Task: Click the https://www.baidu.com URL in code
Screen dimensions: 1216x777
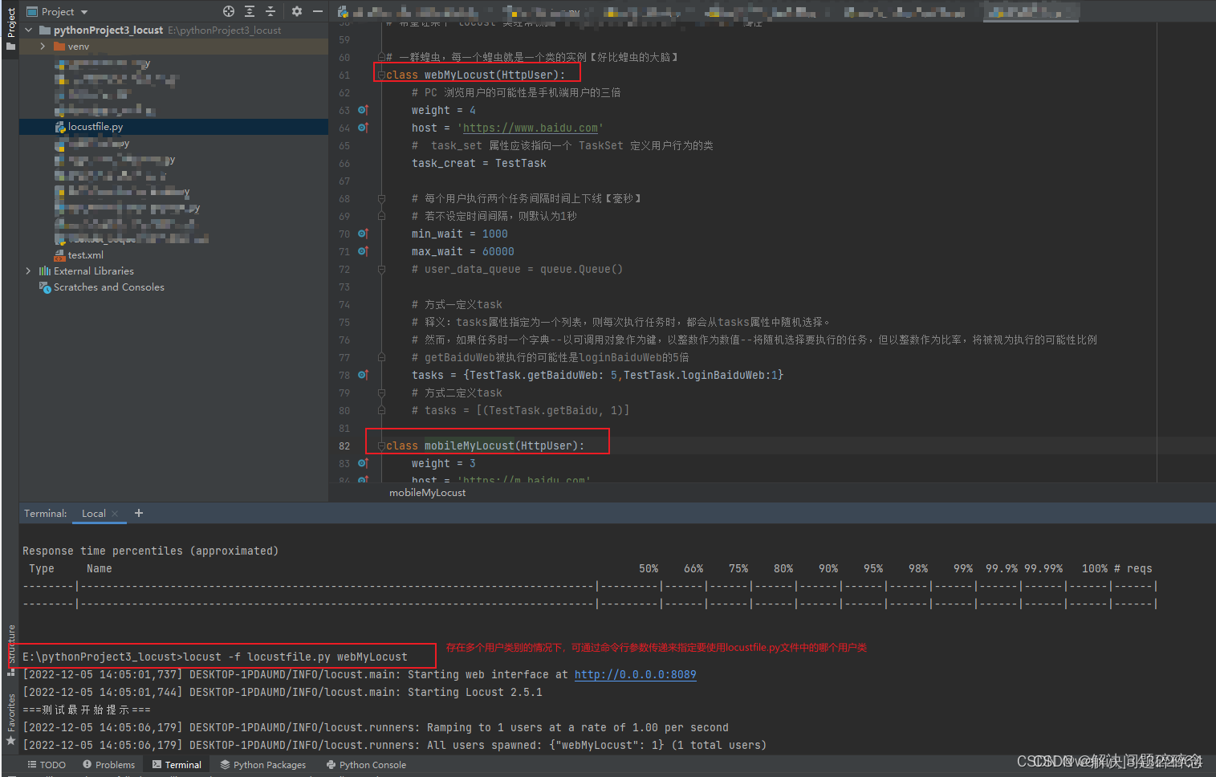Action: pos(530,128)
